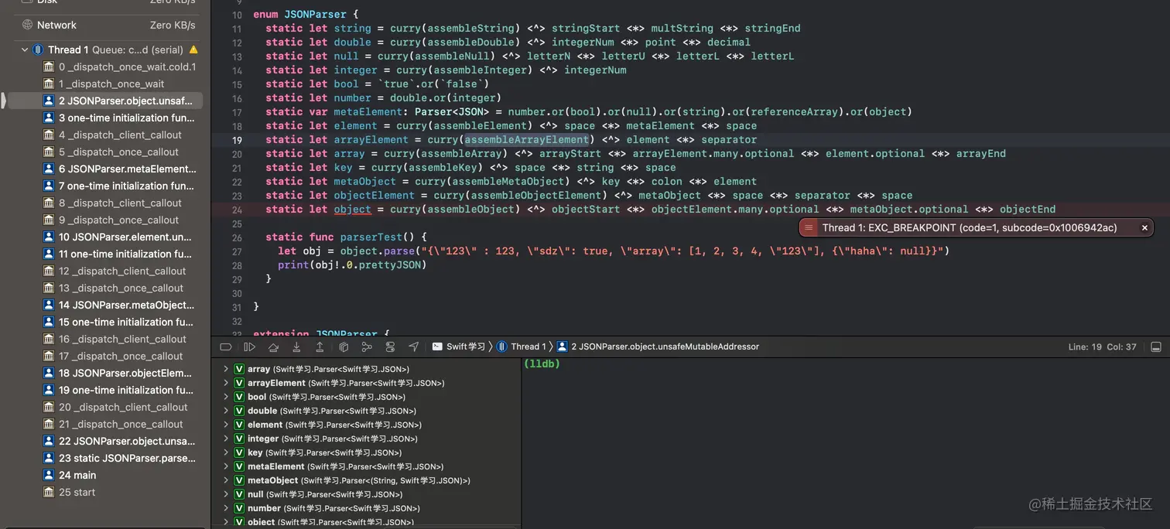Open Swift学习 process in debug path bar
Viewport: 1170px width, 529px height.
[x=460, y=347]
